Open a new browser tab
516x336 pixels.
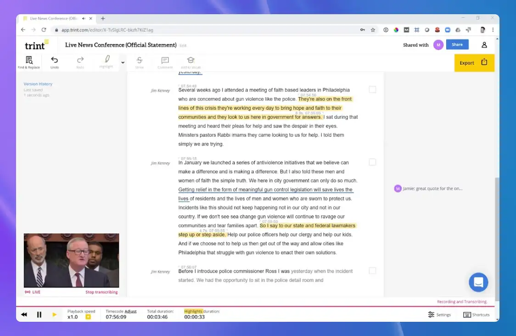103,19
